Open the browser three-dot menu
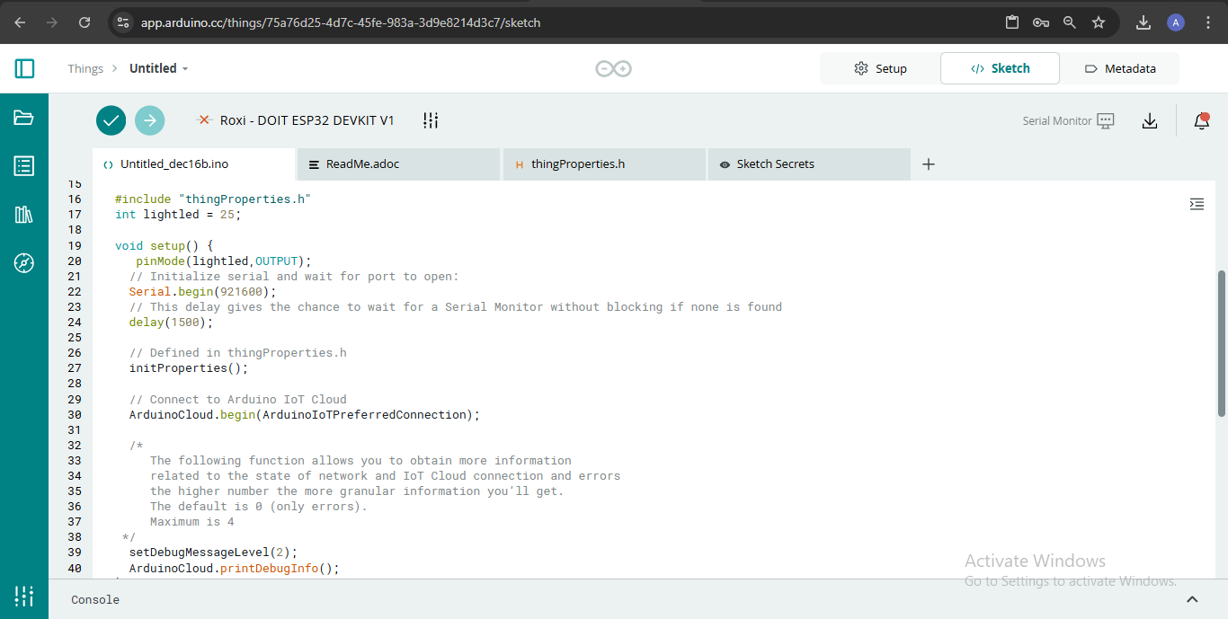 click(x=1206, y=22)
